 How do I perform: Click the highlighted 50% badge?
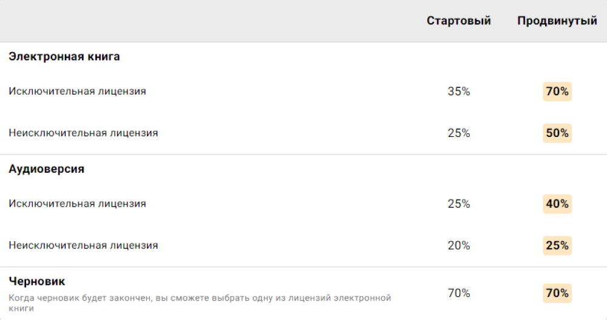[557, 133]
